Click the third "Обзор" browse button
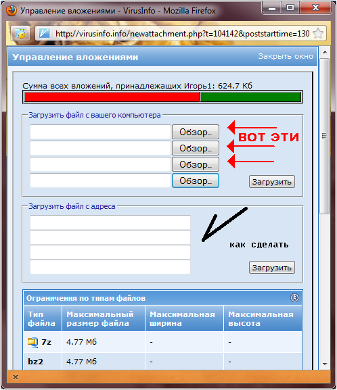337x390 pixels. [x=196, y=164]
